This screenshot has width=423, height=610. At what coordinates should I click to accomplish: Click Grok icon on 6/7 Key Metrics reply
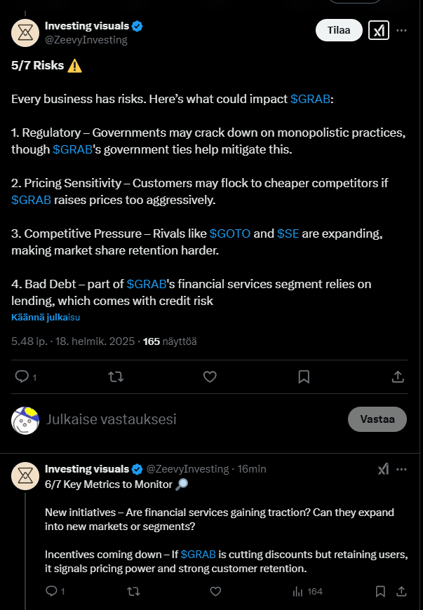[x=383, y=469]
